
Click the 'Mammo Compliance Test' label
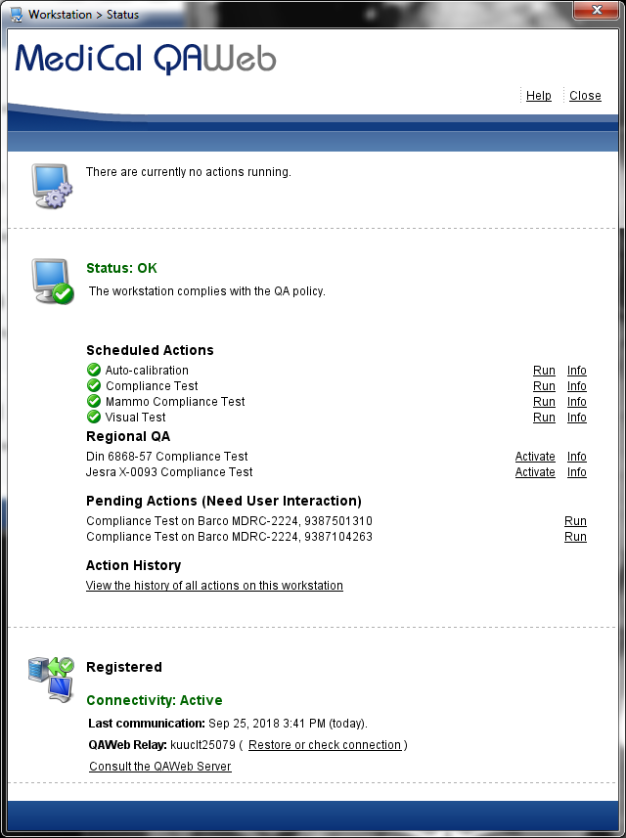tap(175, 401)
